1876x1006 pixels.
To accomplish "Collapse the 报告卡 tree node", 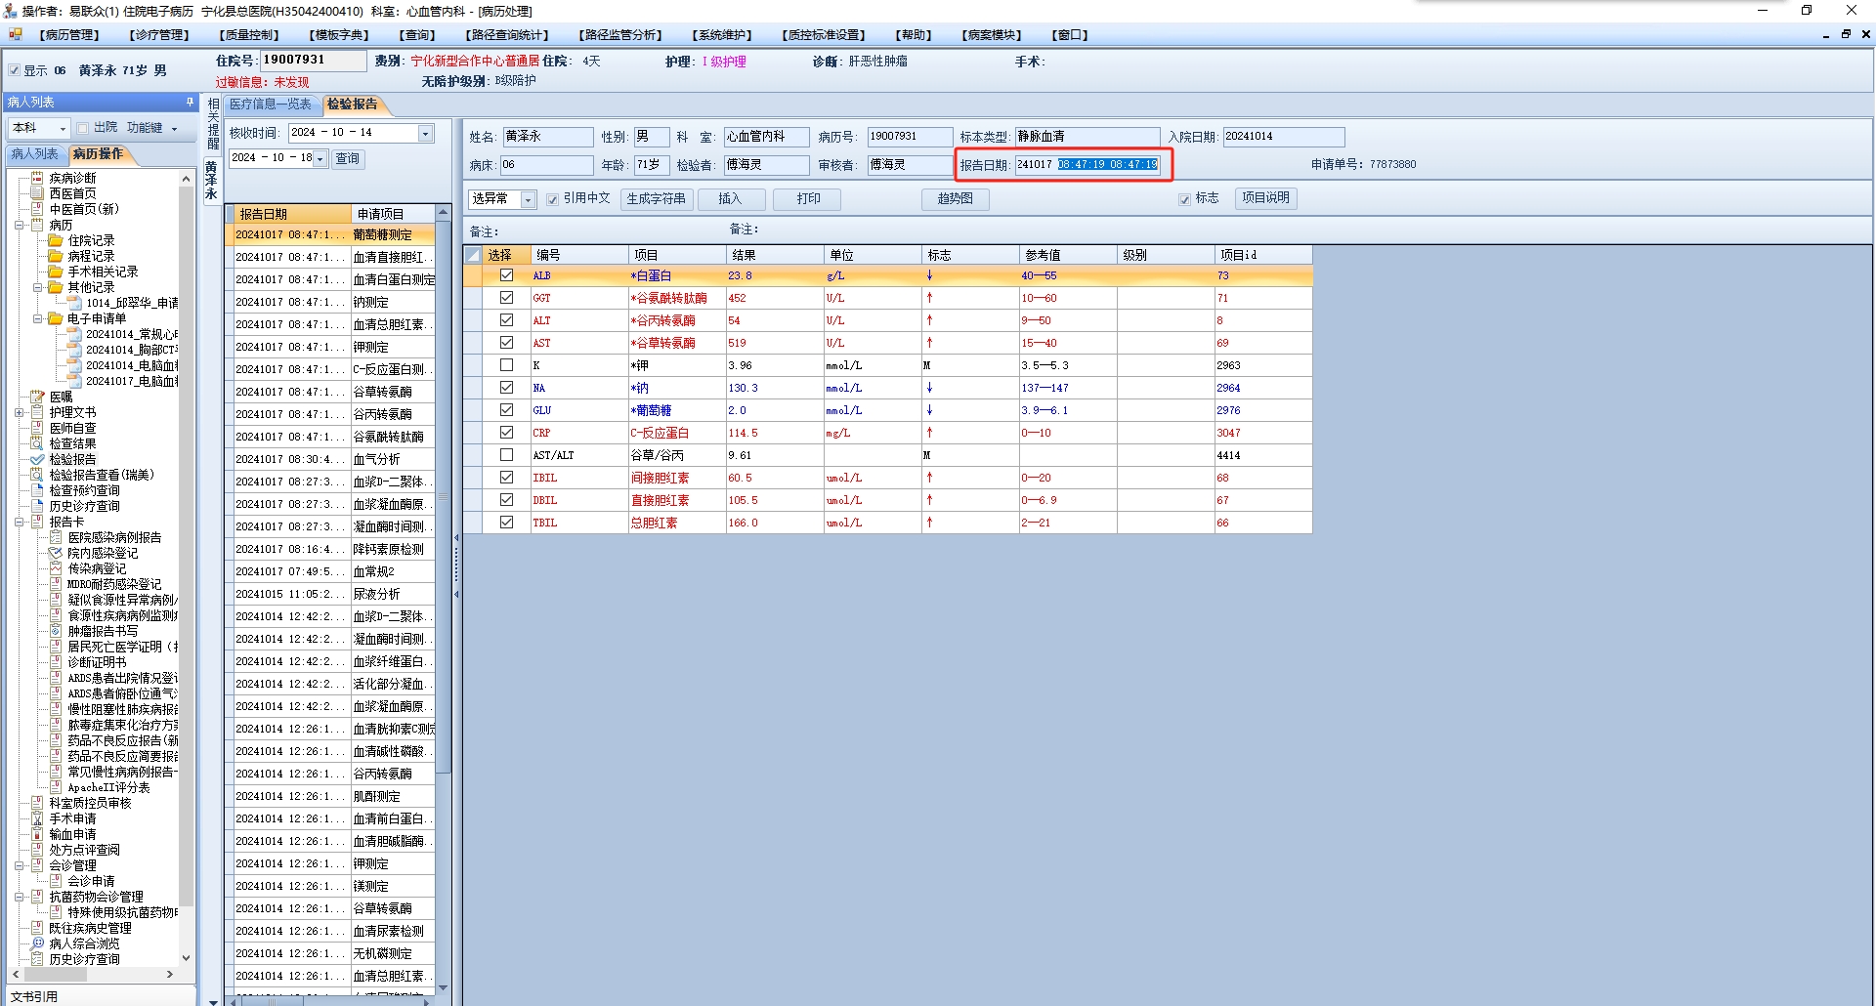I will [x=19, y=522].
